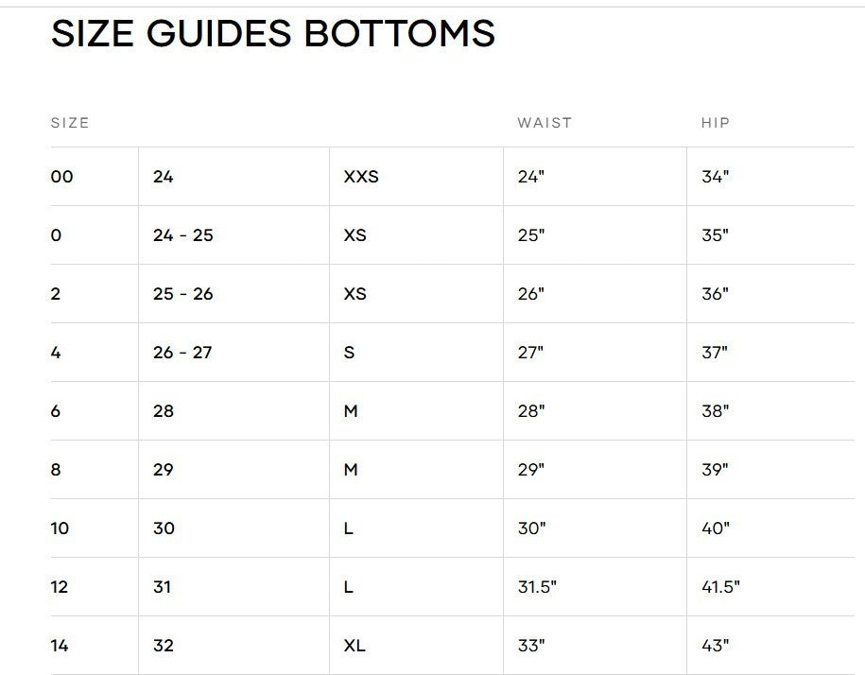865x675 pixels.
Task: Click the 24 - 25 size range cell
Action: click(183, 235)
